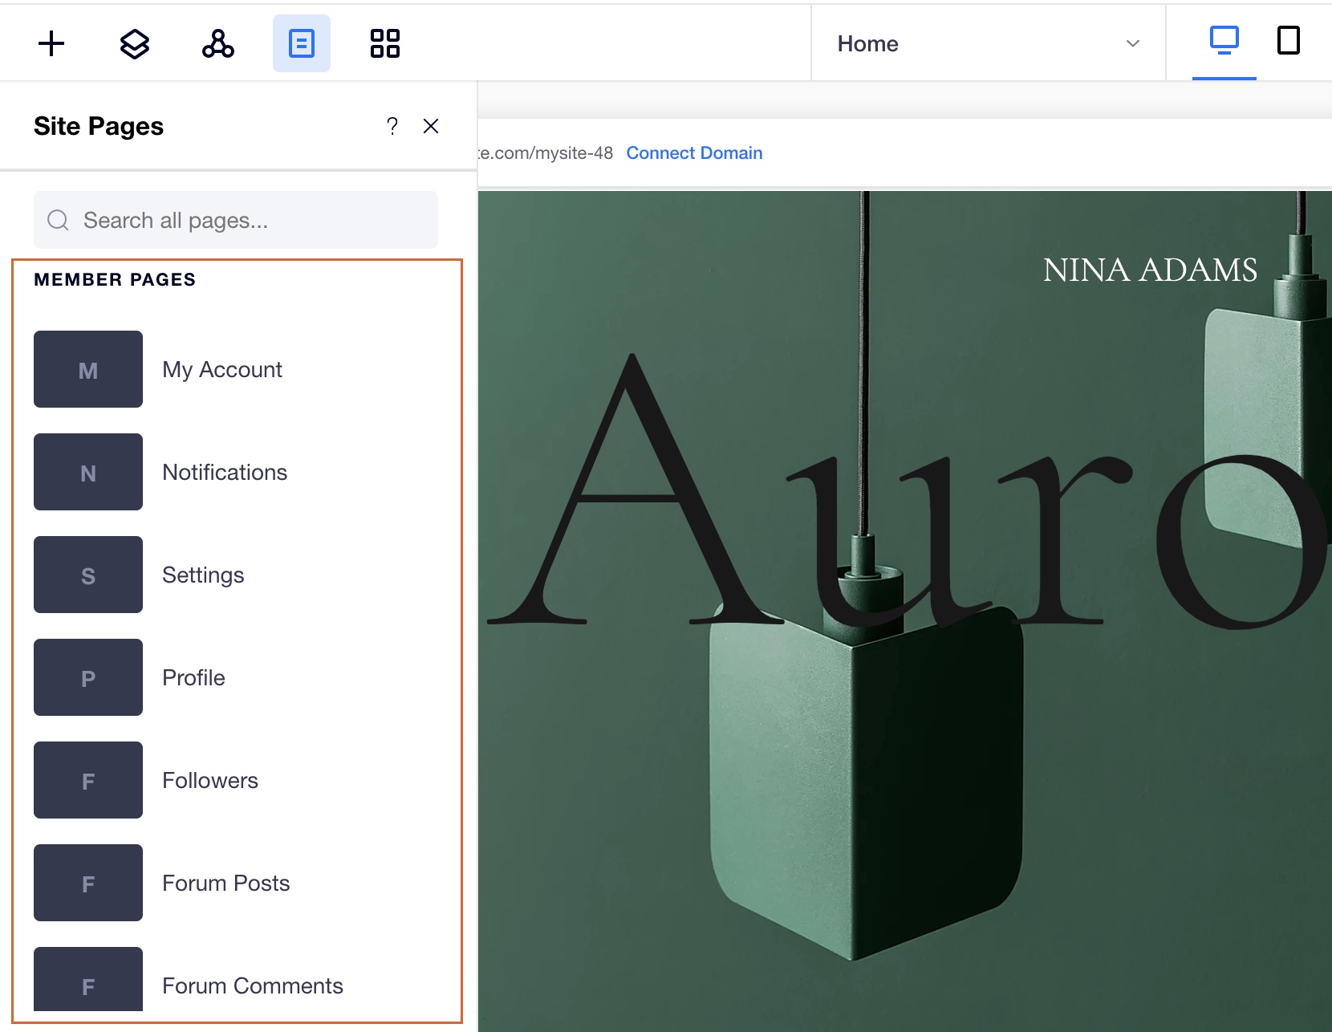
Task: Close the Site Pages panel
Action: (431, 126)
